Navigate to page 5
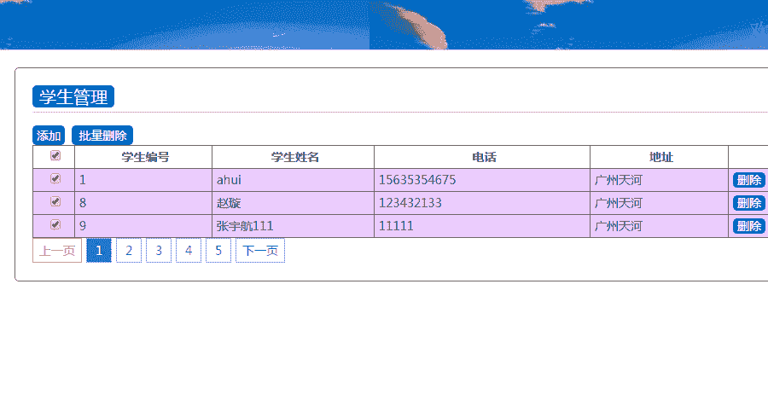The height and width of the screenshot is (406, 768). [x=218, y=251]
